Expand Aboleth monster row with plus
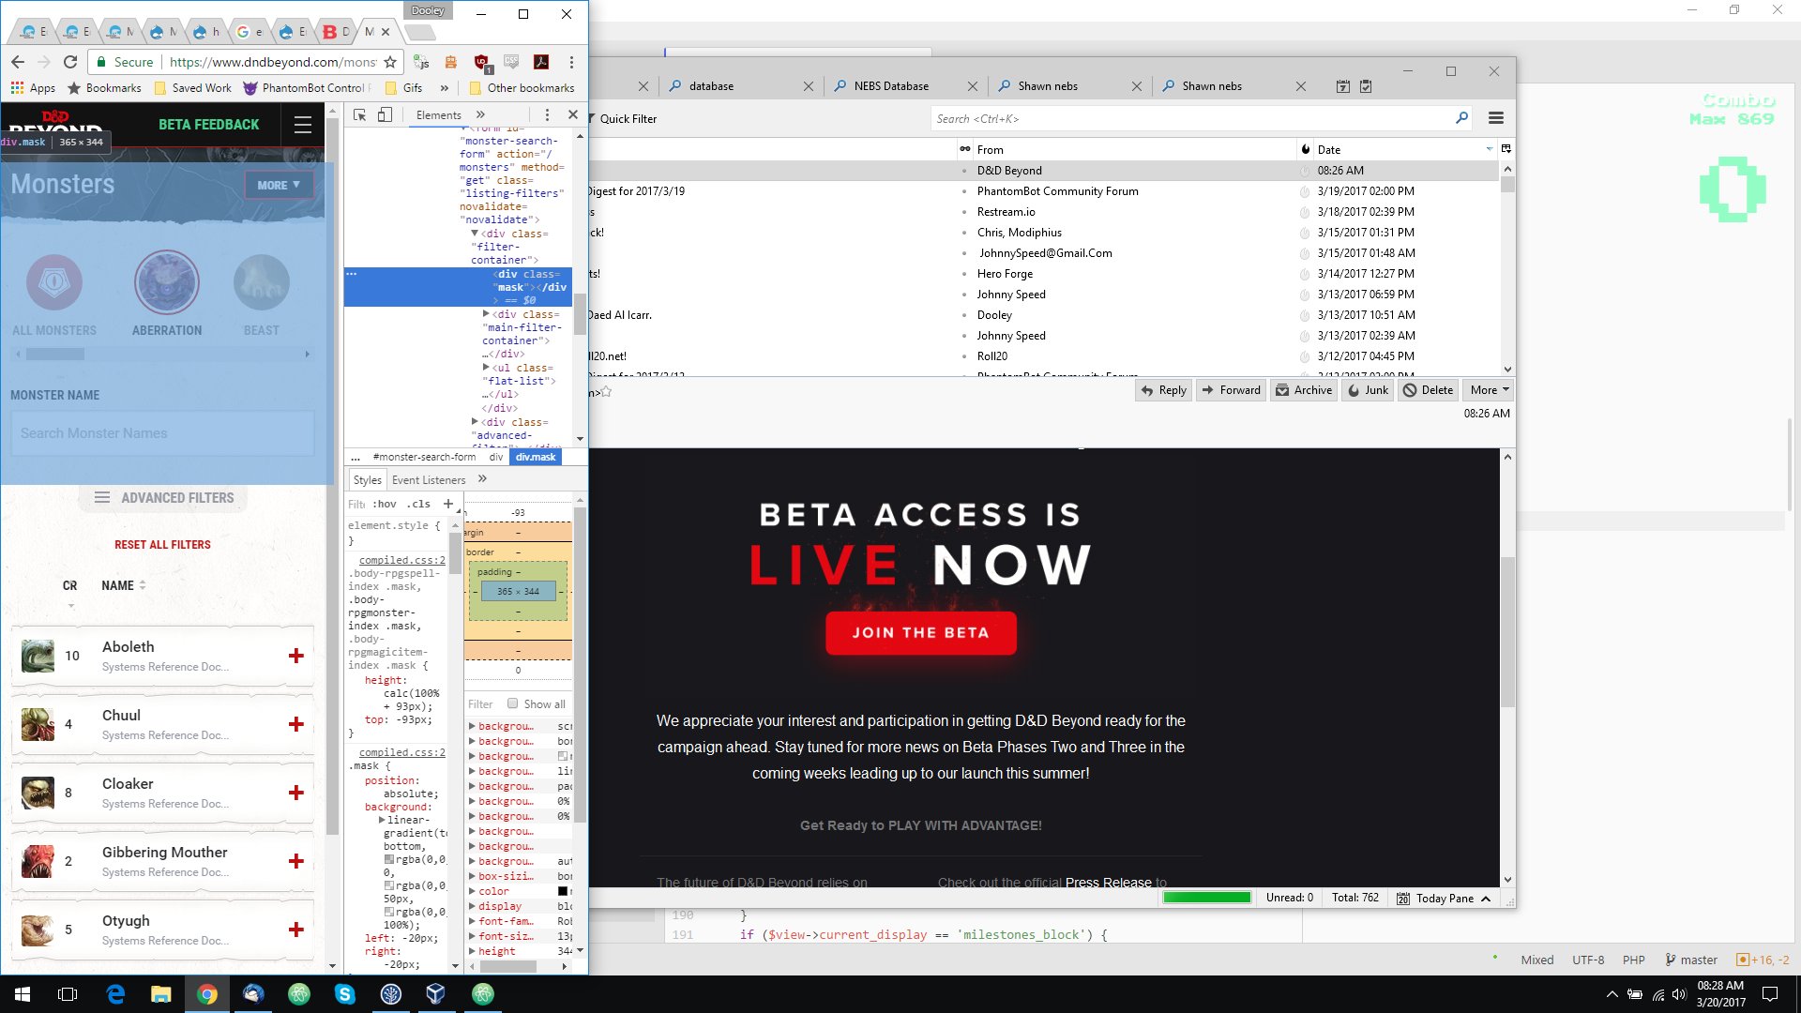This screenshot has width=1801, height=1013. coord(296,656)
